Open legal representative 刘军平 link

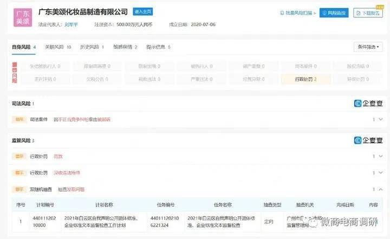pyautogui.click(x=71, y=24)
